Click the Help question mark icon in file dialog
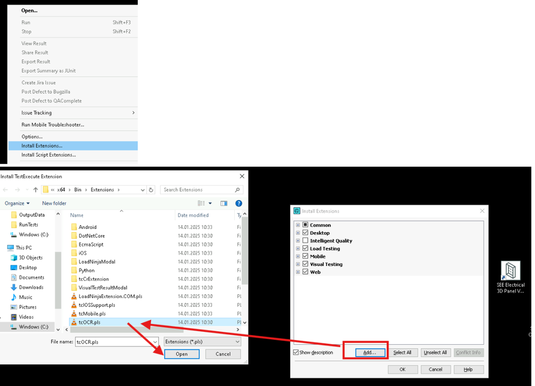This screenshot has width=535, height=386. pyautogui.click(x=239, y=203)
